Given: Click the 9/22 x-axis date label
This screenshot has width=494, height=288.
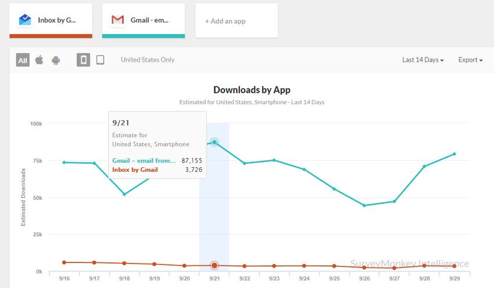Looking at the screenshot, I should pos(245,279).
